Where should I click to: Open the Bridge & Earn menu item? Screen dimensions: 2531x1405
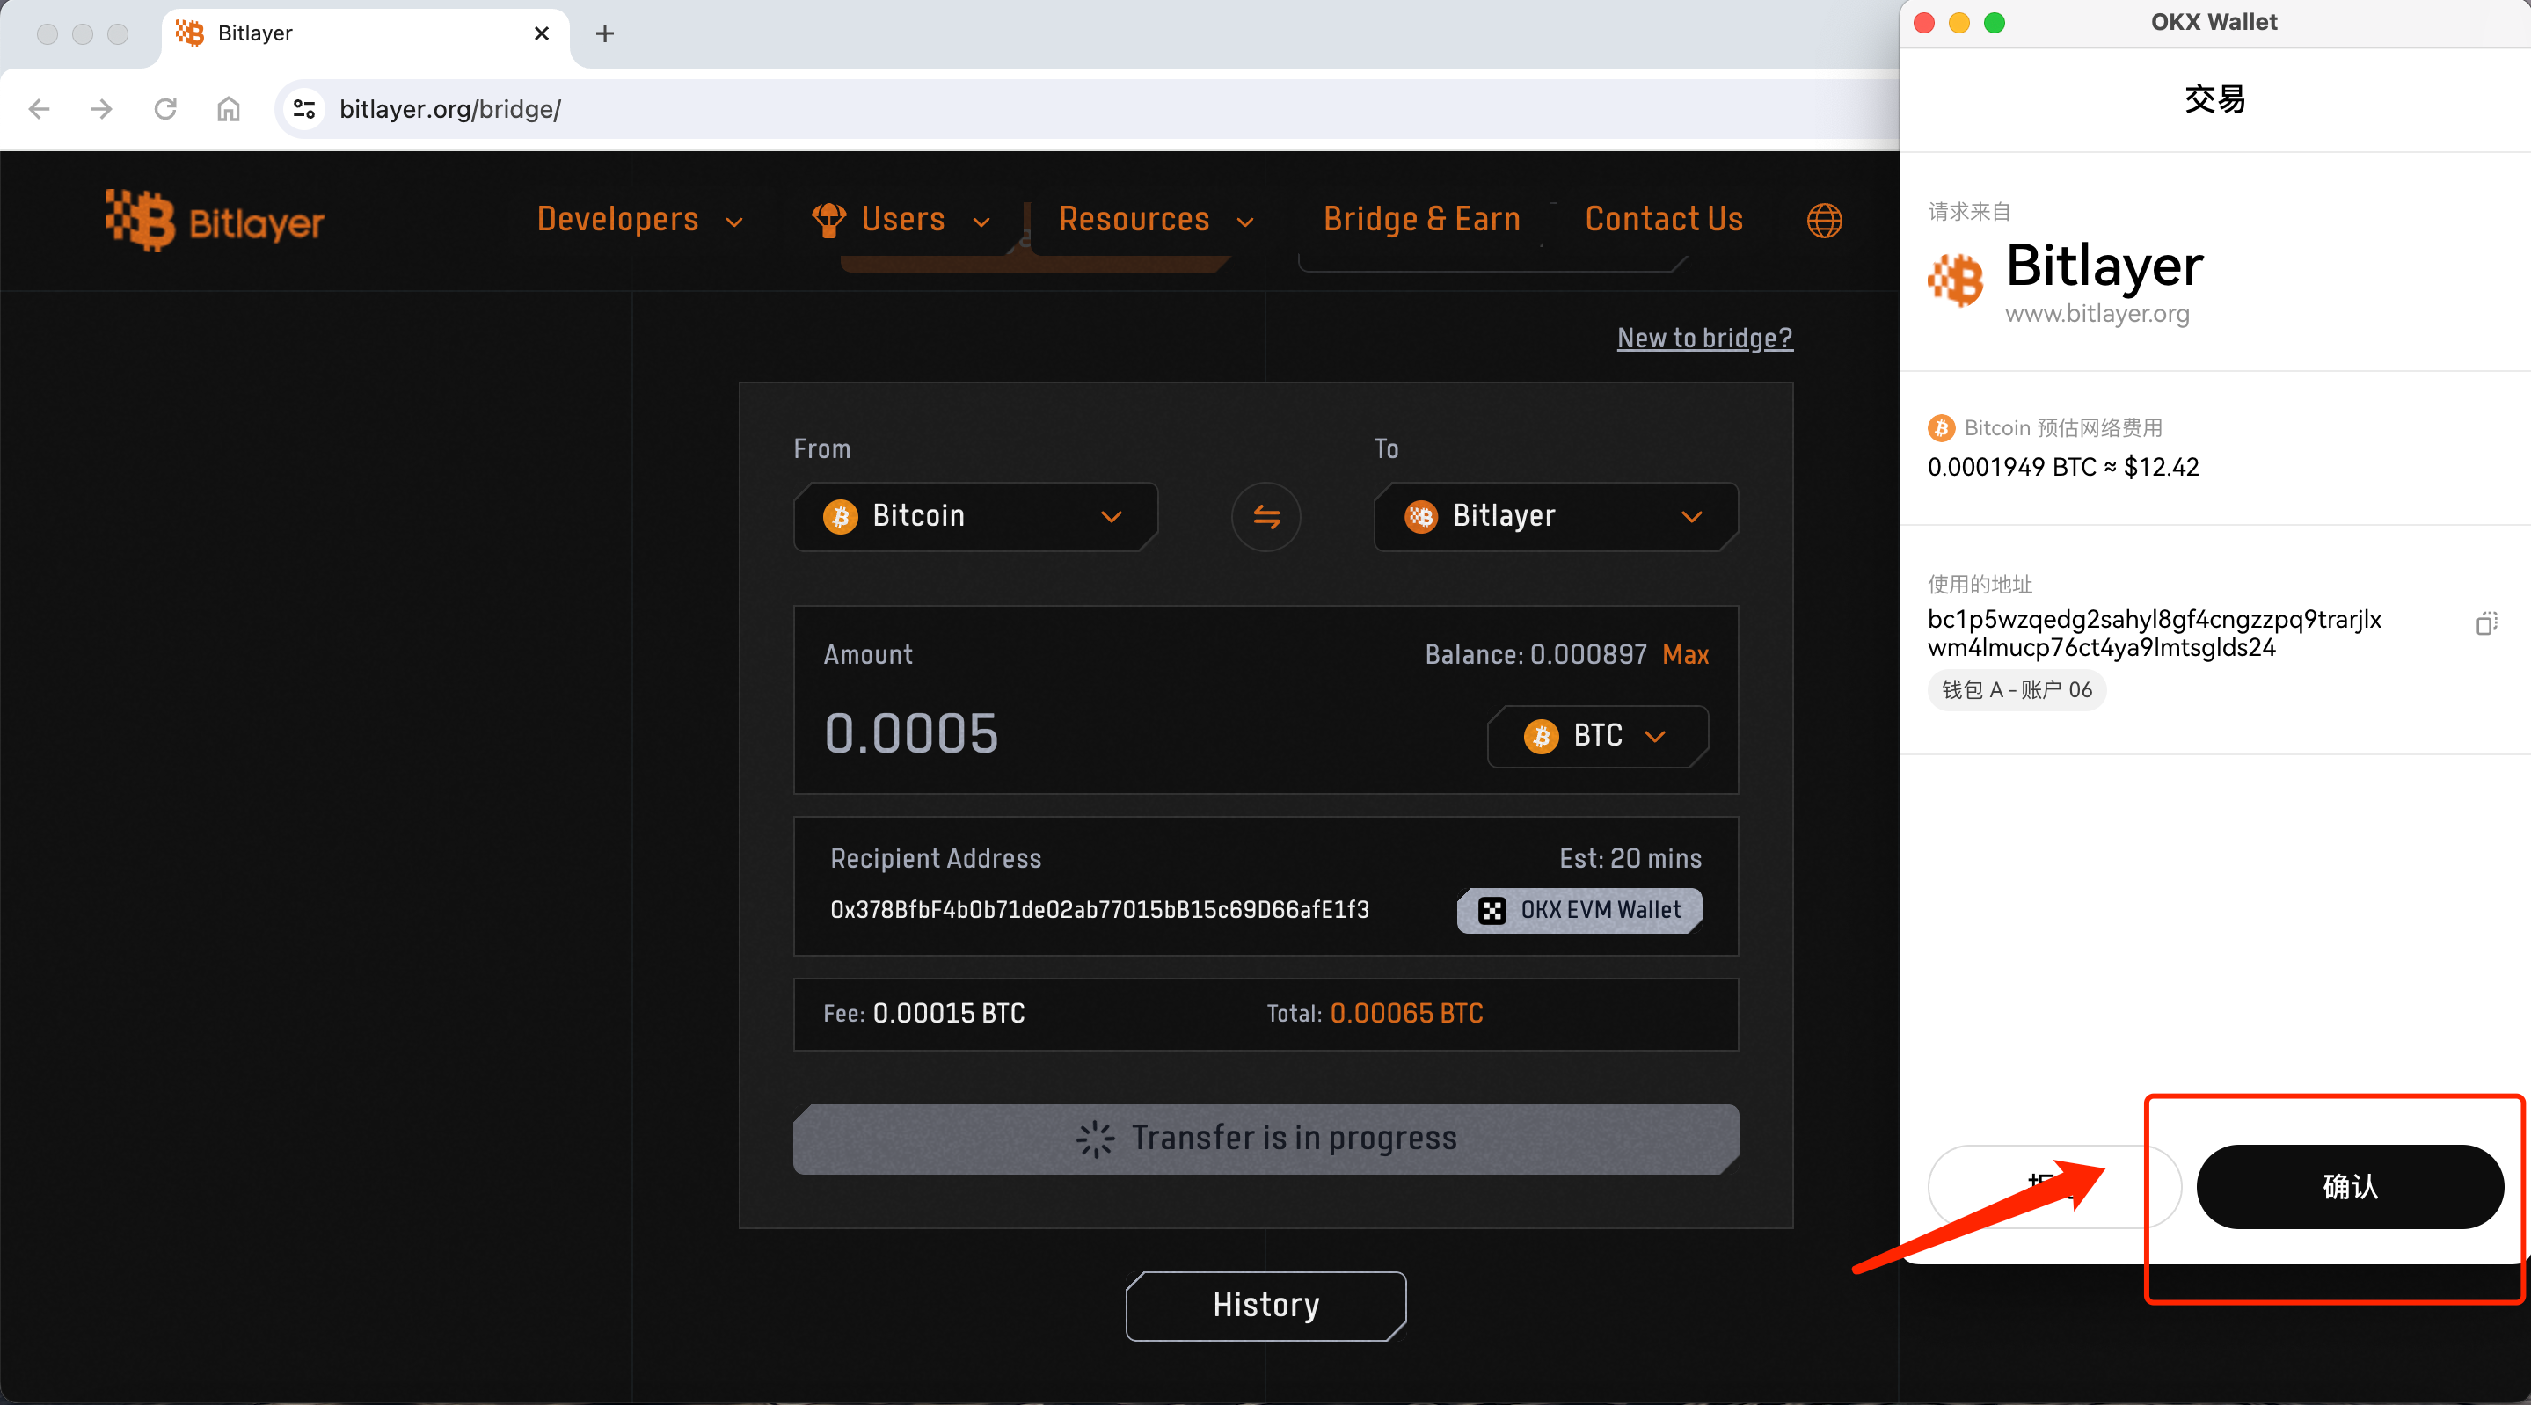tap(1421, 219)
